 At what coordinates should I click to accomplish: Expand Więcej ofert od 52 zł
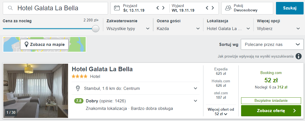221,112
